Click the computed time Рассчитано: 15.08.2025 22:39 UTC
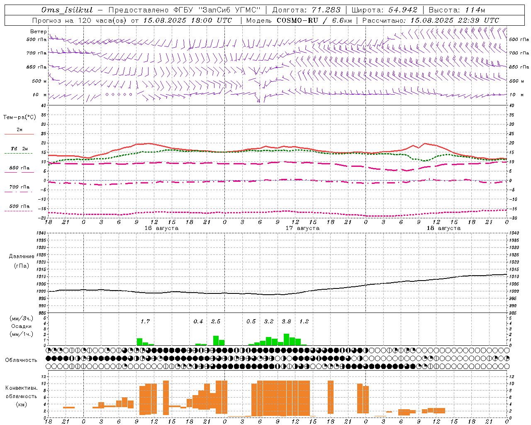The width and height of the screenshot is (531, 425). coord(431,20)
